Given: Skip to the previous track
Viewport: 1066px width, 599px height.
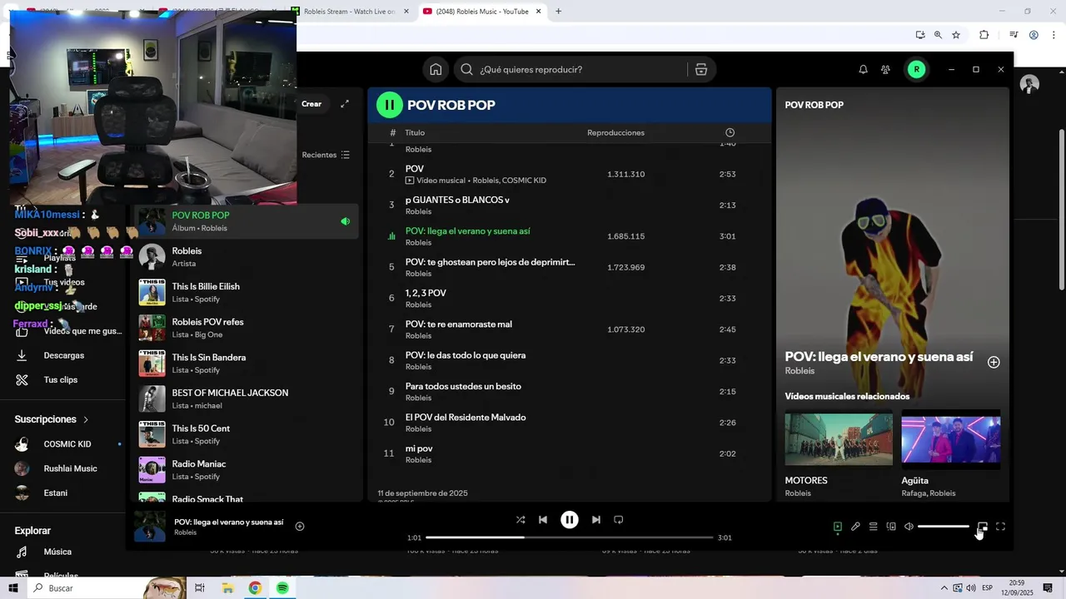Looking at the screenshot, I should [543, 520].
